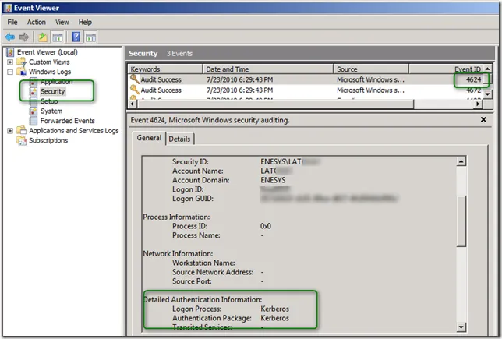
Task: Toggle the Show/Hide Console Tree icon
Action: point(58,37)
